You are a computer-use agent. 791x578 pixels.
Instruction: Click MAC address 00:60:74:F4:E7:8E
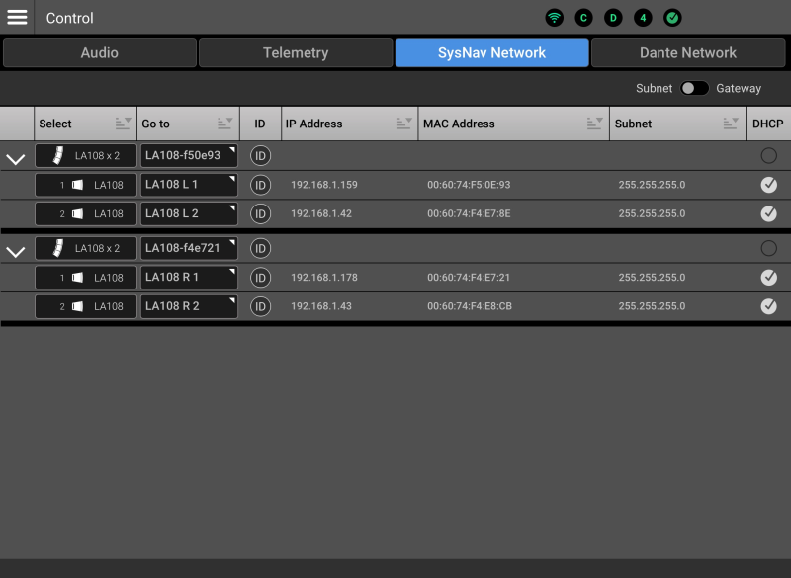pos(469,213)
